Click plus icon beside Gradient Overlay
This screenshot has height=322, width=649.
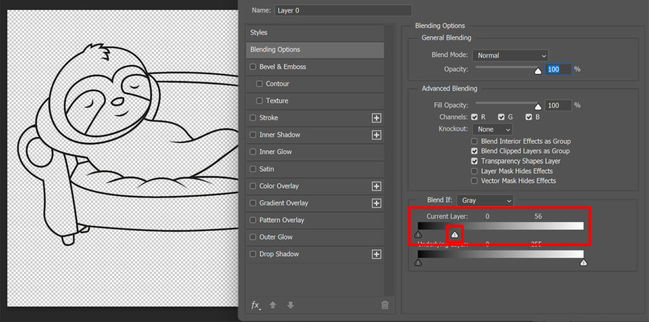(376, 203)
